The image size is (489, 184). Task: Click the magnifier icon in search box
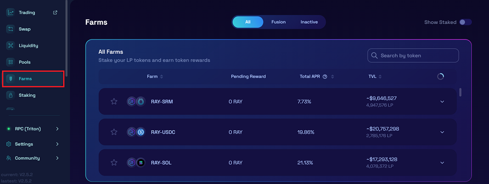(x=374, y=56)
